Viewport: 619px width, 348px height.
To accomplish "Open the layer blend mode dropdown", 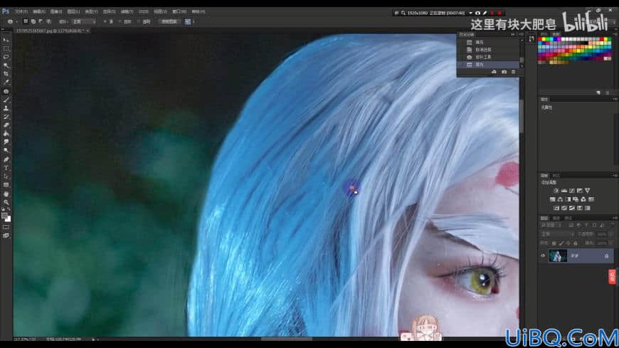I will pos(556,234).
